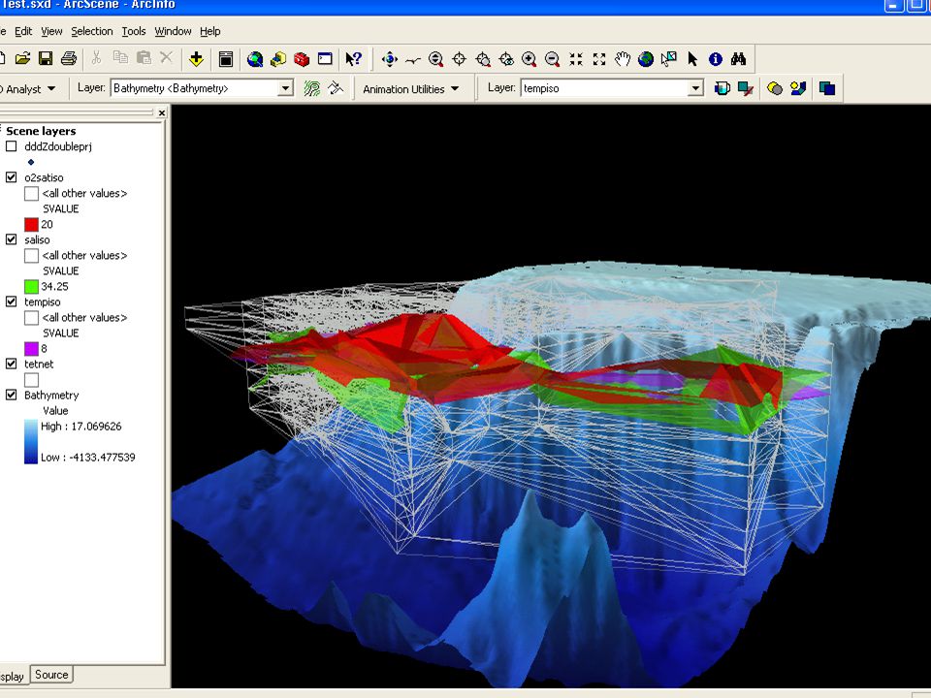Select the Identify info tool
931x698 pixels.
point(716,59)
